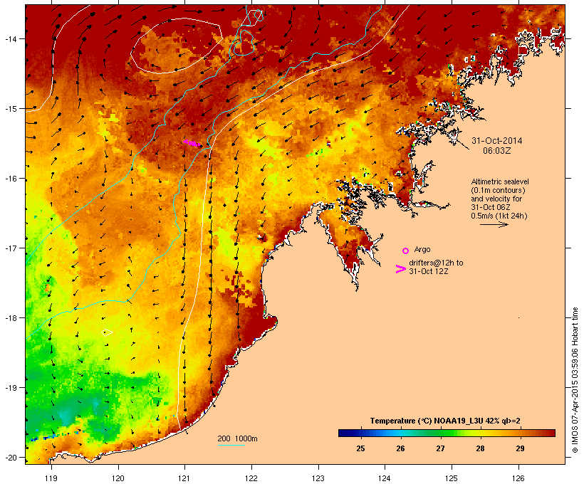Click the magenta drifters arrowhead legend marker

[x=401, y=269]
